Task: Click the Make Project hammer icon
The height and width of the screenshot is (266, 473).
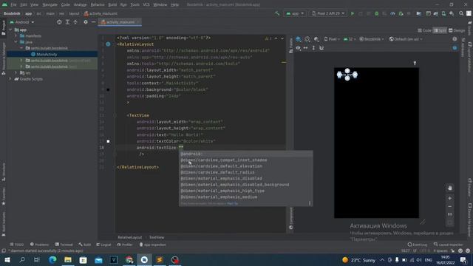Action: pyautogui.click(x=277, y=13)
